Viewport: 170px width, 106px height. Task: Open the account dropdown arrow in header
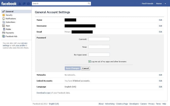(165, 3)
